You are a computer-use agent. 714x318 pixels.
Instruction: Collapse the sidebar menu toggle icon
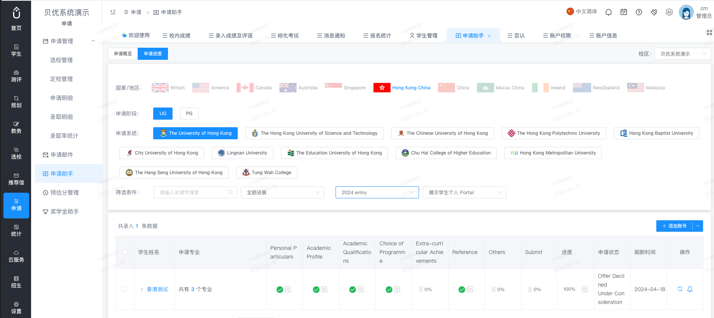pyautogui.click(x=113, y=12)
